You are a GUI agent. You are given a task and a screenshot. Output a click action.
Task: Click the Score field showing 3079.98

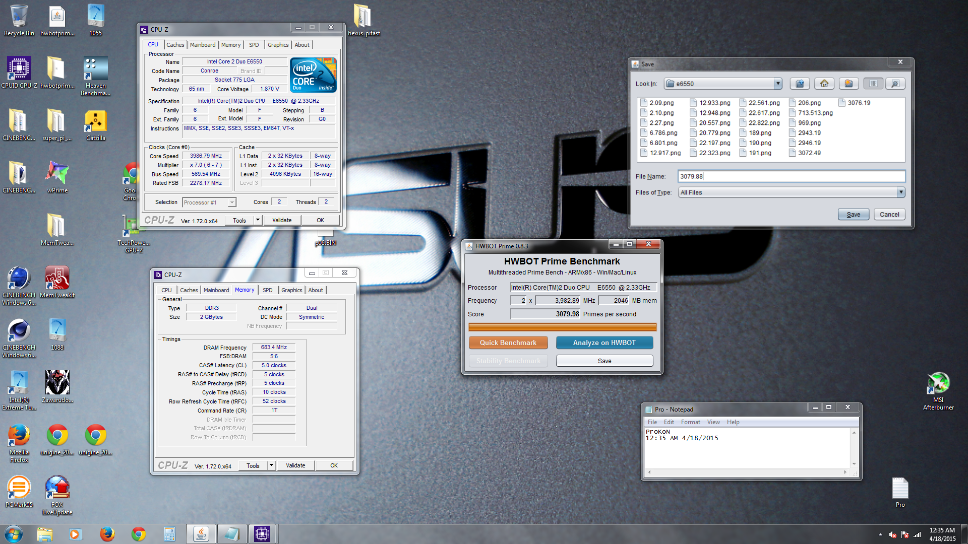coord(546,314)
